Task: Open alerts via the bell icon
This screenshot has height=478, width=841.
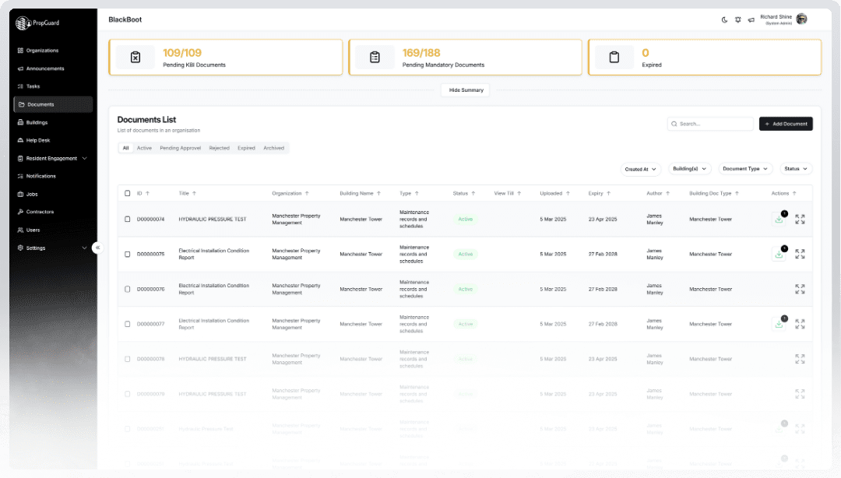Action: point(737,19)
